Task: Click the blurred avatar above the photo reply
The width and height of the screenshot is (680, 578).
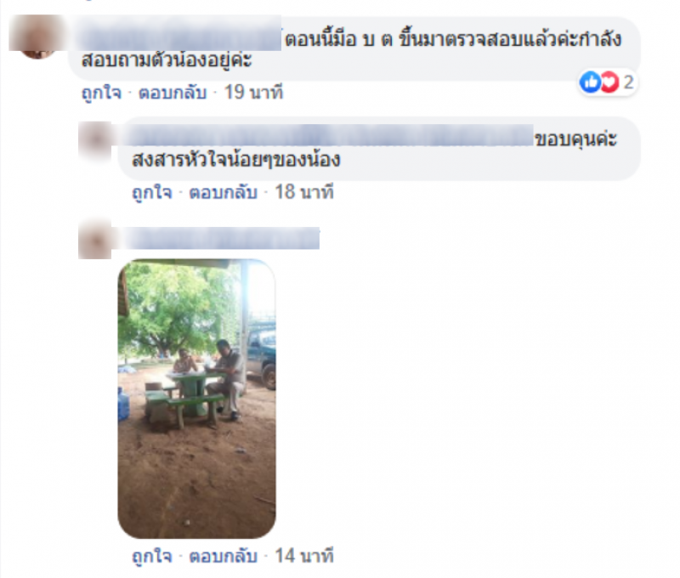Action: coord(95,240)
